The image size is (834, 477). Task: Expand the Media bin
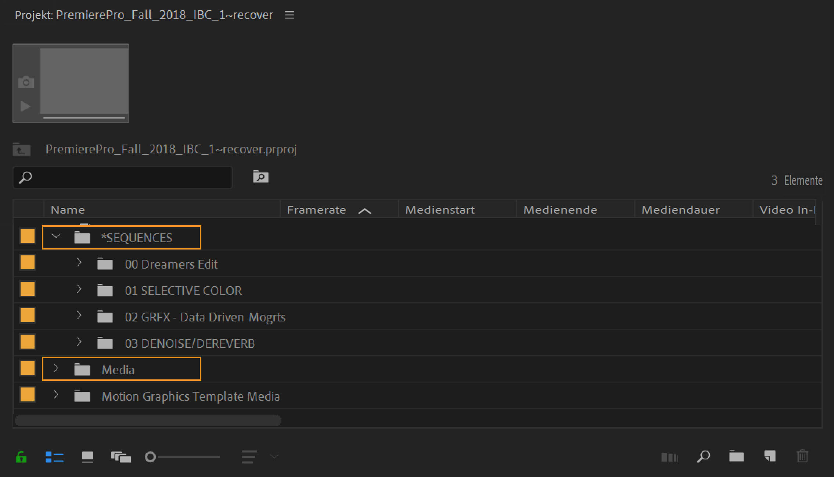pyautogui.click(x=56, y=368)
